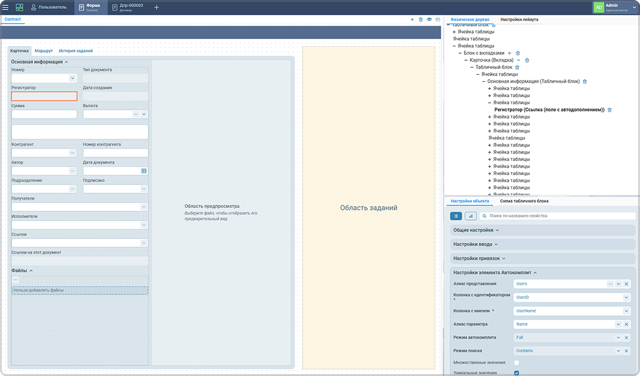Clear the Алиас представления value
Image resolution: width=640 pixels, height=376 pixels.
627,283
